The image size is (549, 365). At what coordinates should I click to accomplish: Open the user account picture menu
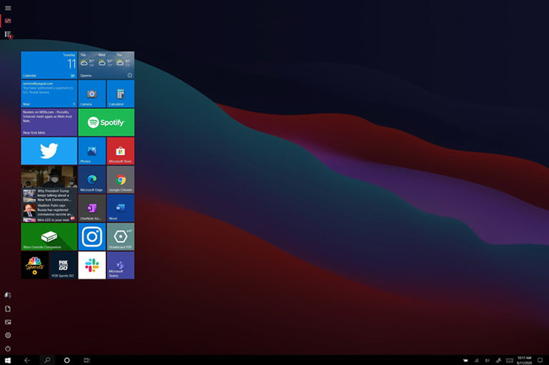[x=8, y=295]
